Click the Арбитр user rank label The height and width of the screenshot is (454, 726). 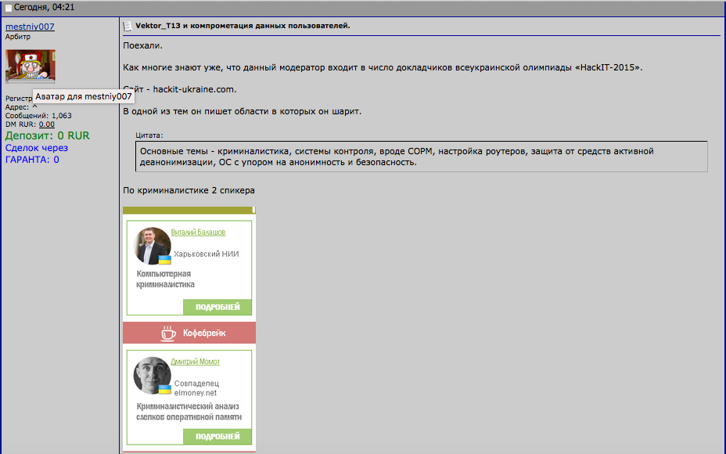click(x=17, y=37)
